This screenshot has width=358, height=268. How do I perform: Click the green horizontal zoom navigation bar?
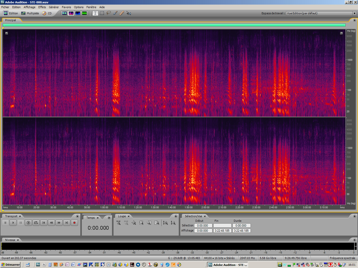pyautogui.click(x=174, y=25)
